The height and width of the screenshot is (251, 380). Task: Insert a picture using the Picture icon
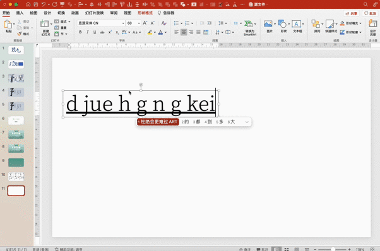[x=268, y=24]
